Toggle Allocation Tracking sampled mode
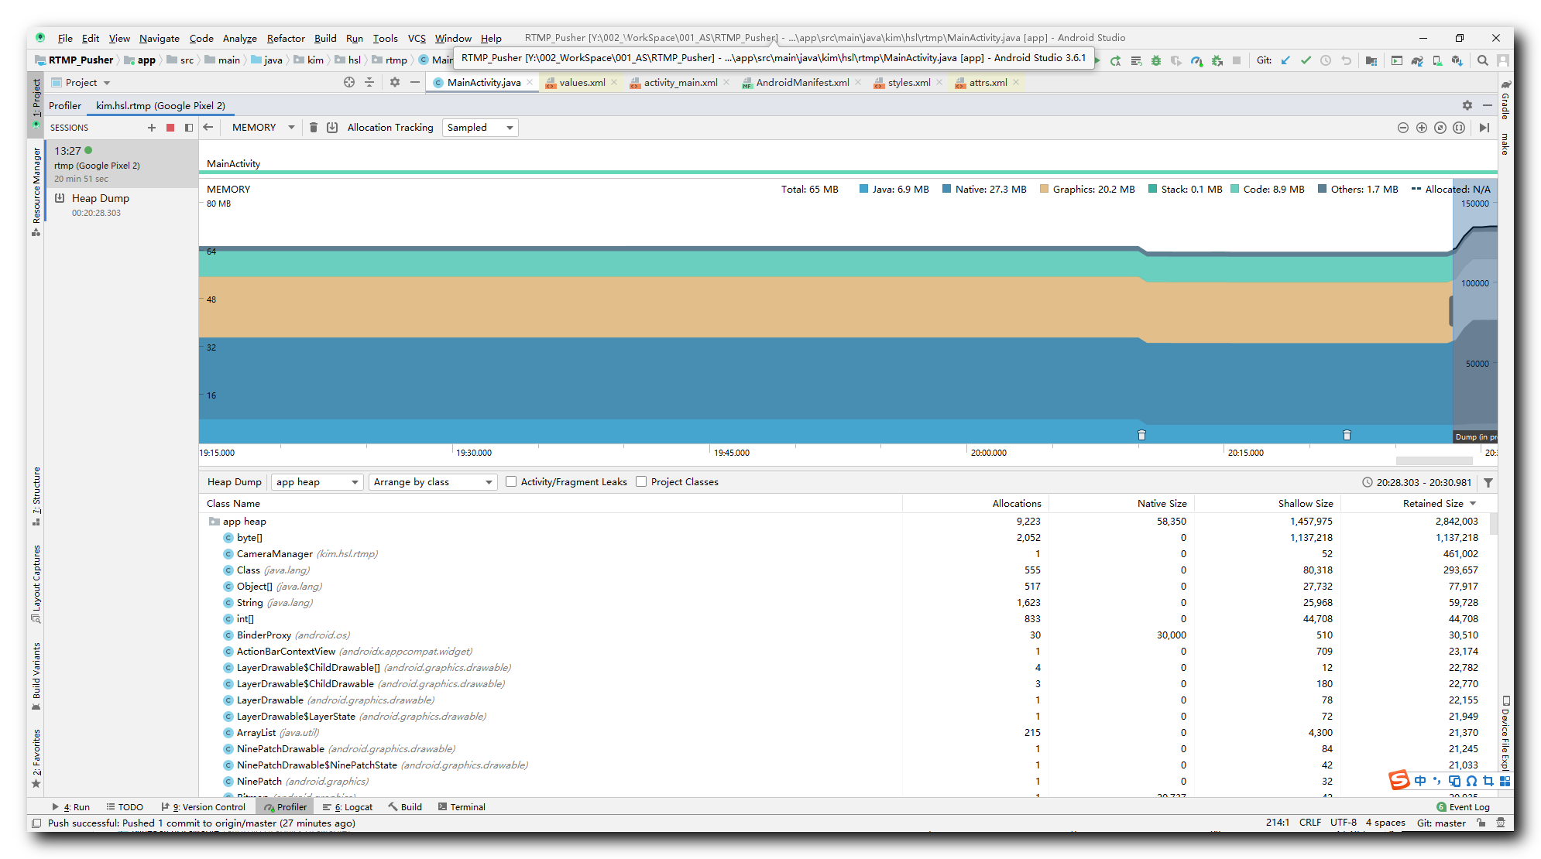 [x=481, y=126]
